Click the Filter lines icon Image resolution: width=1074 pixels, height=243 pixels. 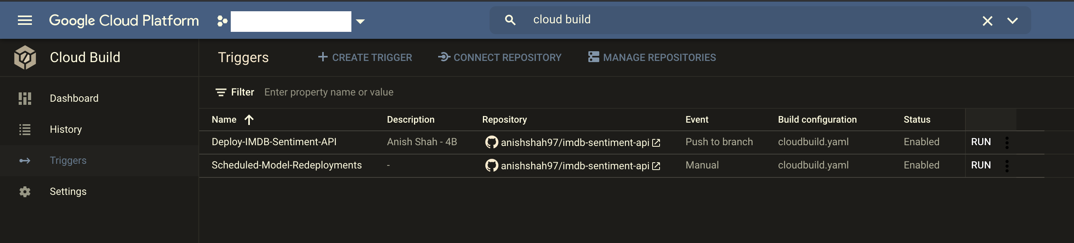221,92
